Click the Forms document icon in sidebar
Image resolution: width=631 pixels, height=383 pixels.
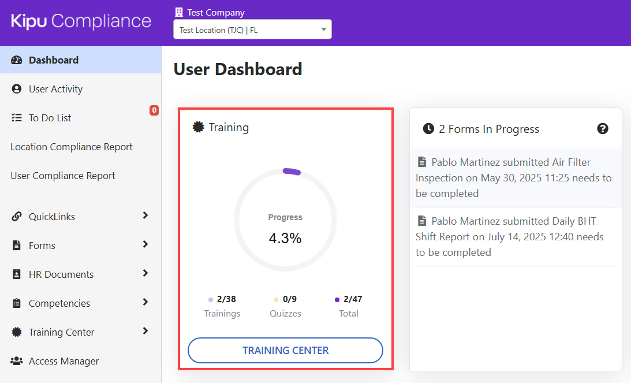pos(17,246)
